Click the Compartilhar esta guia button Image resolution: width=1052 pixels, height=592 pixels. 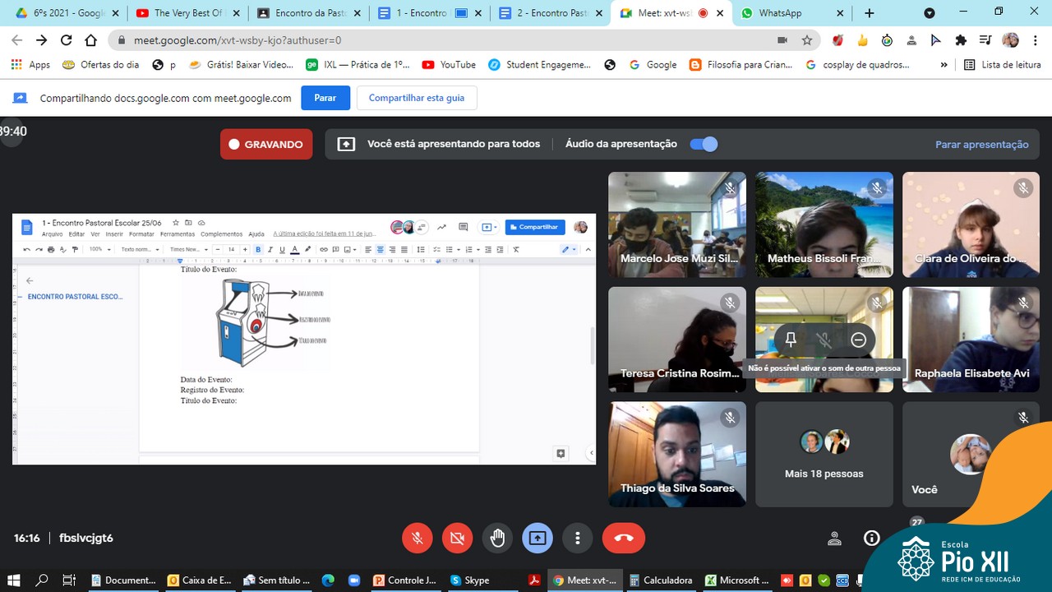[x=416, y=98]
